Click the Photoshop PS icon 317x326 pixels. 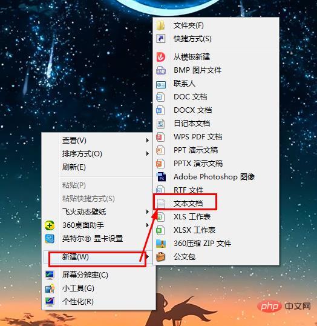(x=161, y=177)
